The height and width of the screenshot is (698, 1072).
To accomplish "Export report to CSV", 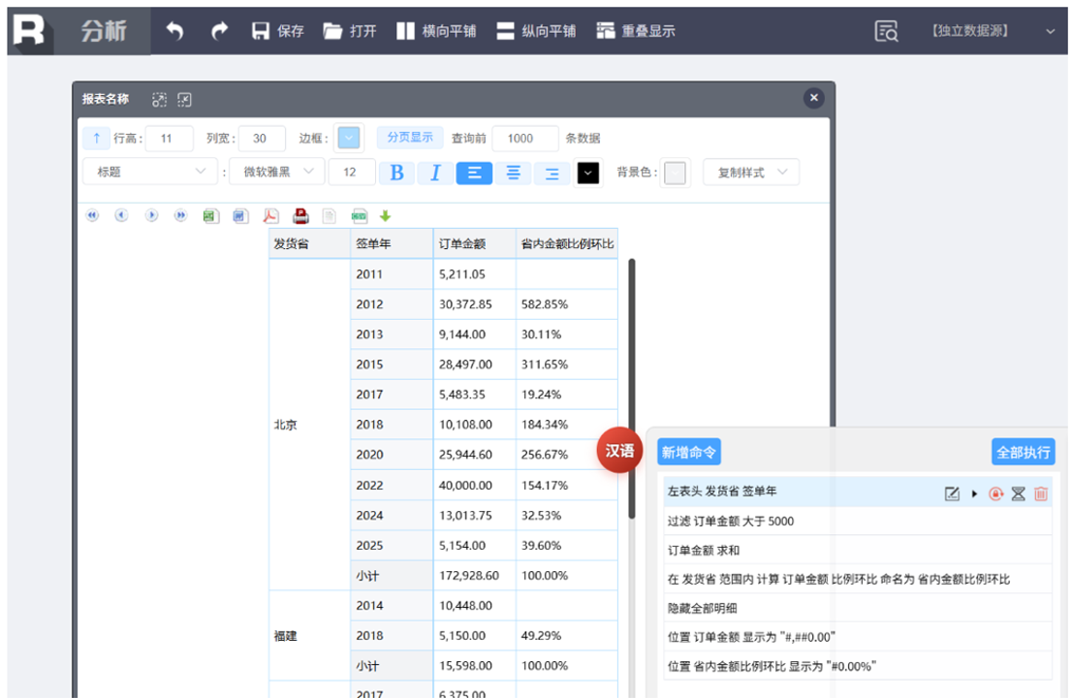I will point(359,216).
